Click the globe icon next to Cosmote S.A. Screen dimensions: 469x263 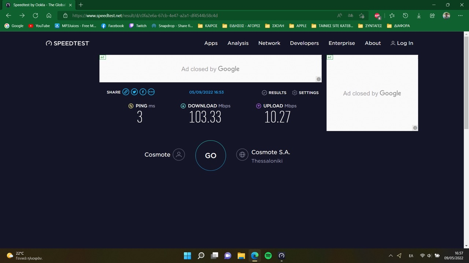tap(242, 155)
